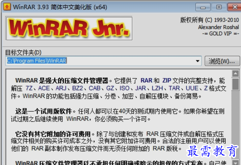This screenshot has width=241, height=165.
Task: Open the destination folder dropdown arrow
Action: [x=198, y=61]
